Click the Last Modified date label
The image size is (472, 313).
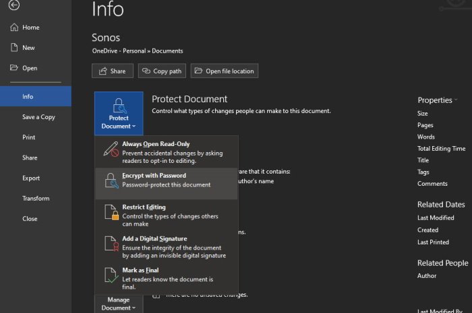pos(436,218)
